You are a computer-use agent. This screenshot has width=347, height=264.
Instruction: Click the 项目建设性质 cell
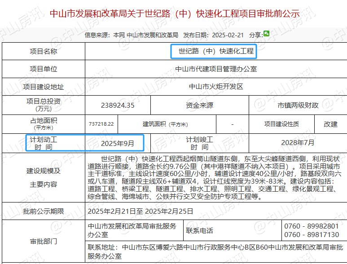coord(282,124)
